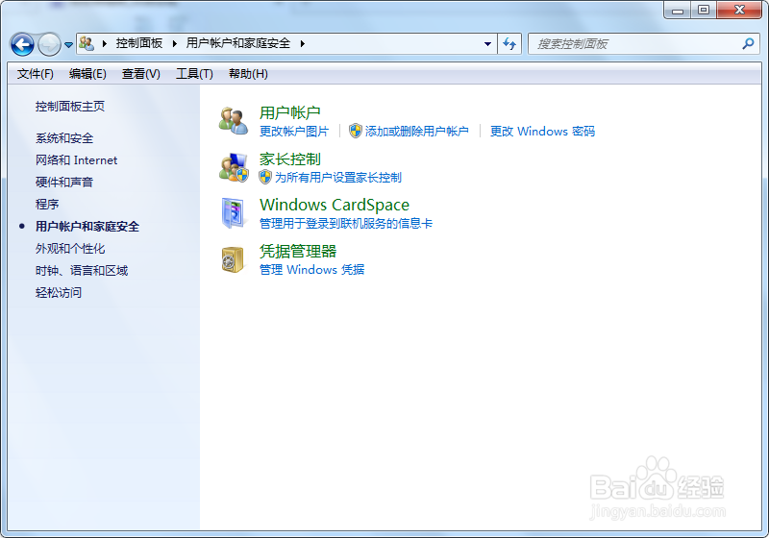This screenshot has height=538, width=769.
Task: Click shield icon beside 为所有用户设置家长控制
Action: pyautogui.click(x=265, y=177)
